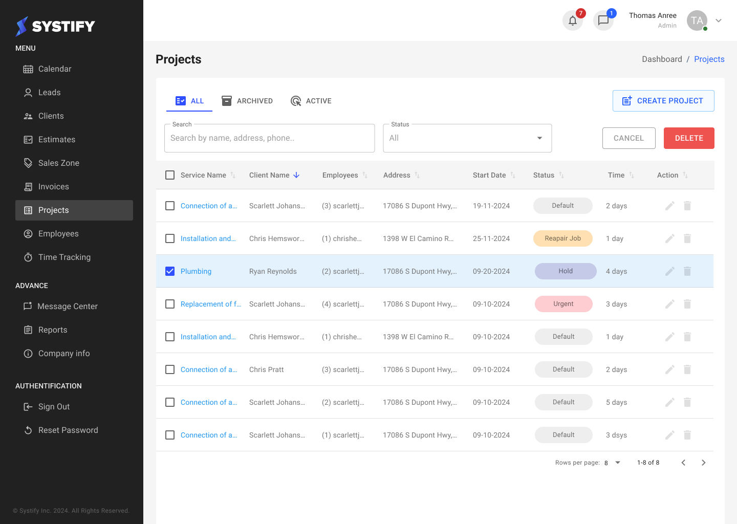Open the Calendar section
The height and width of the screenshot is (524, 737).
click(54, 69)
